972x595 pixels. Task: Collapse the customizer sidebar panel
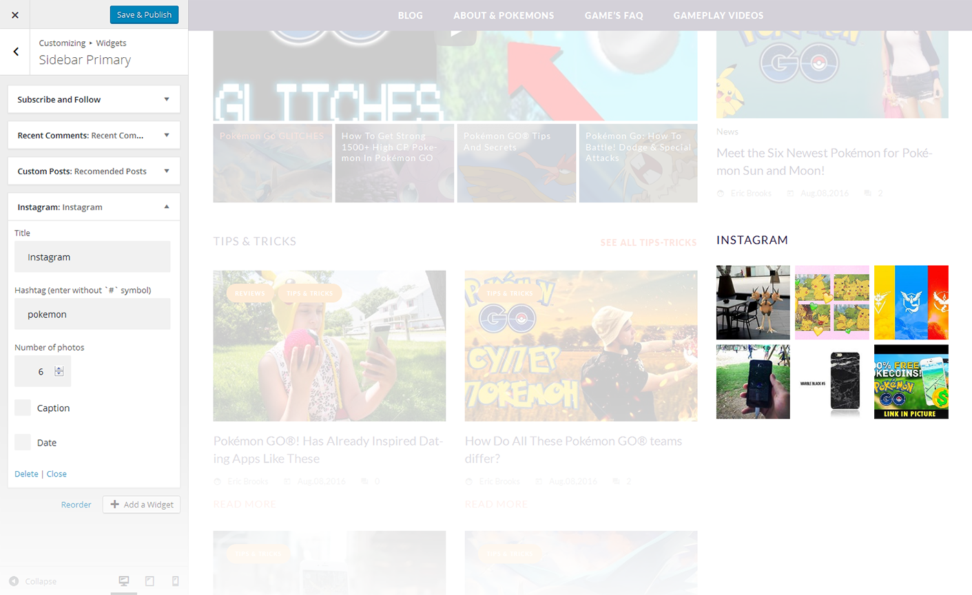[x=33, y=581]
